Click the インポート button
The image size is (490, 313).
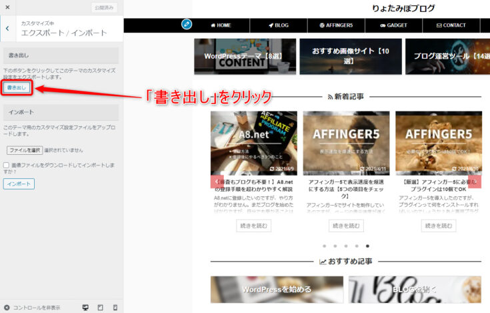pos(19,184)
